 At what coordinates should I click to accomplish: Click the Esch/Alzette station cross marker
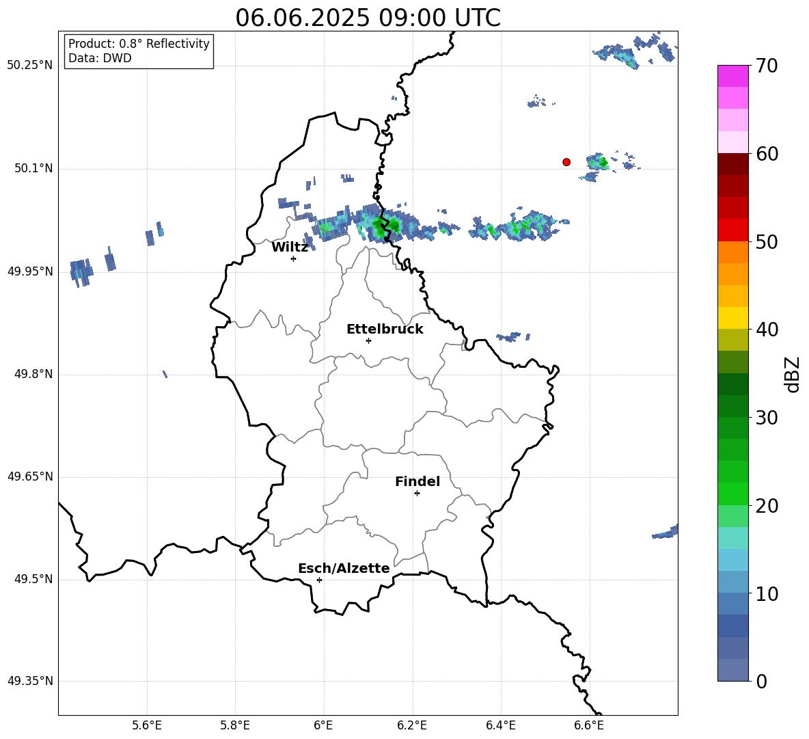(319, 580)
